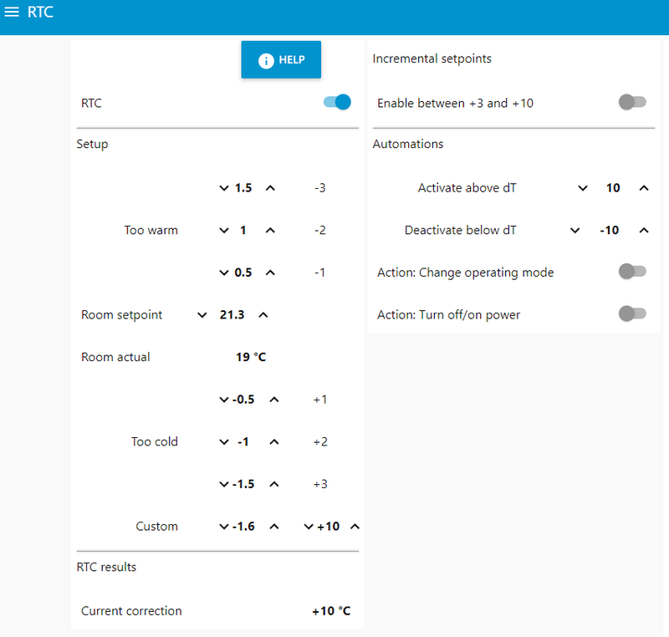
Task: Click the Current correction +10 °C reading
Action: (331, 611)
